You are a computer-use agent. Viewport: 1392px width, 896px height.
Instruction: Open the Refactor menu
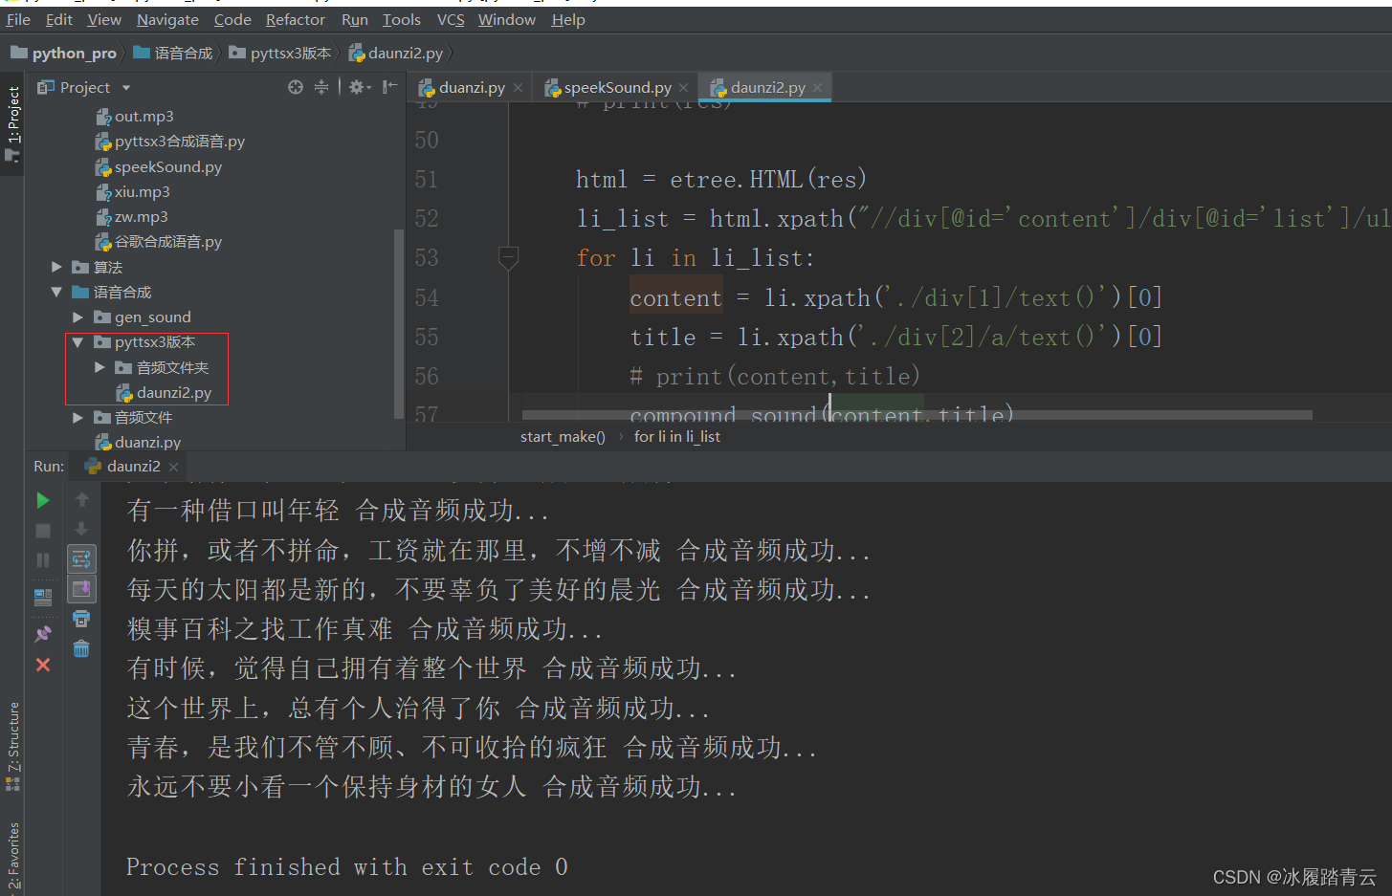click(x=296, y=19)
